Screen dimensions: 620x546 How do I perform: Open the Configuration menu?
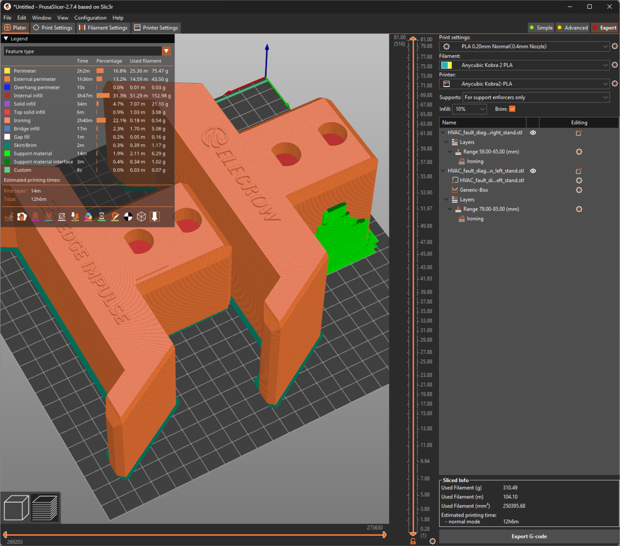point(90,17)
